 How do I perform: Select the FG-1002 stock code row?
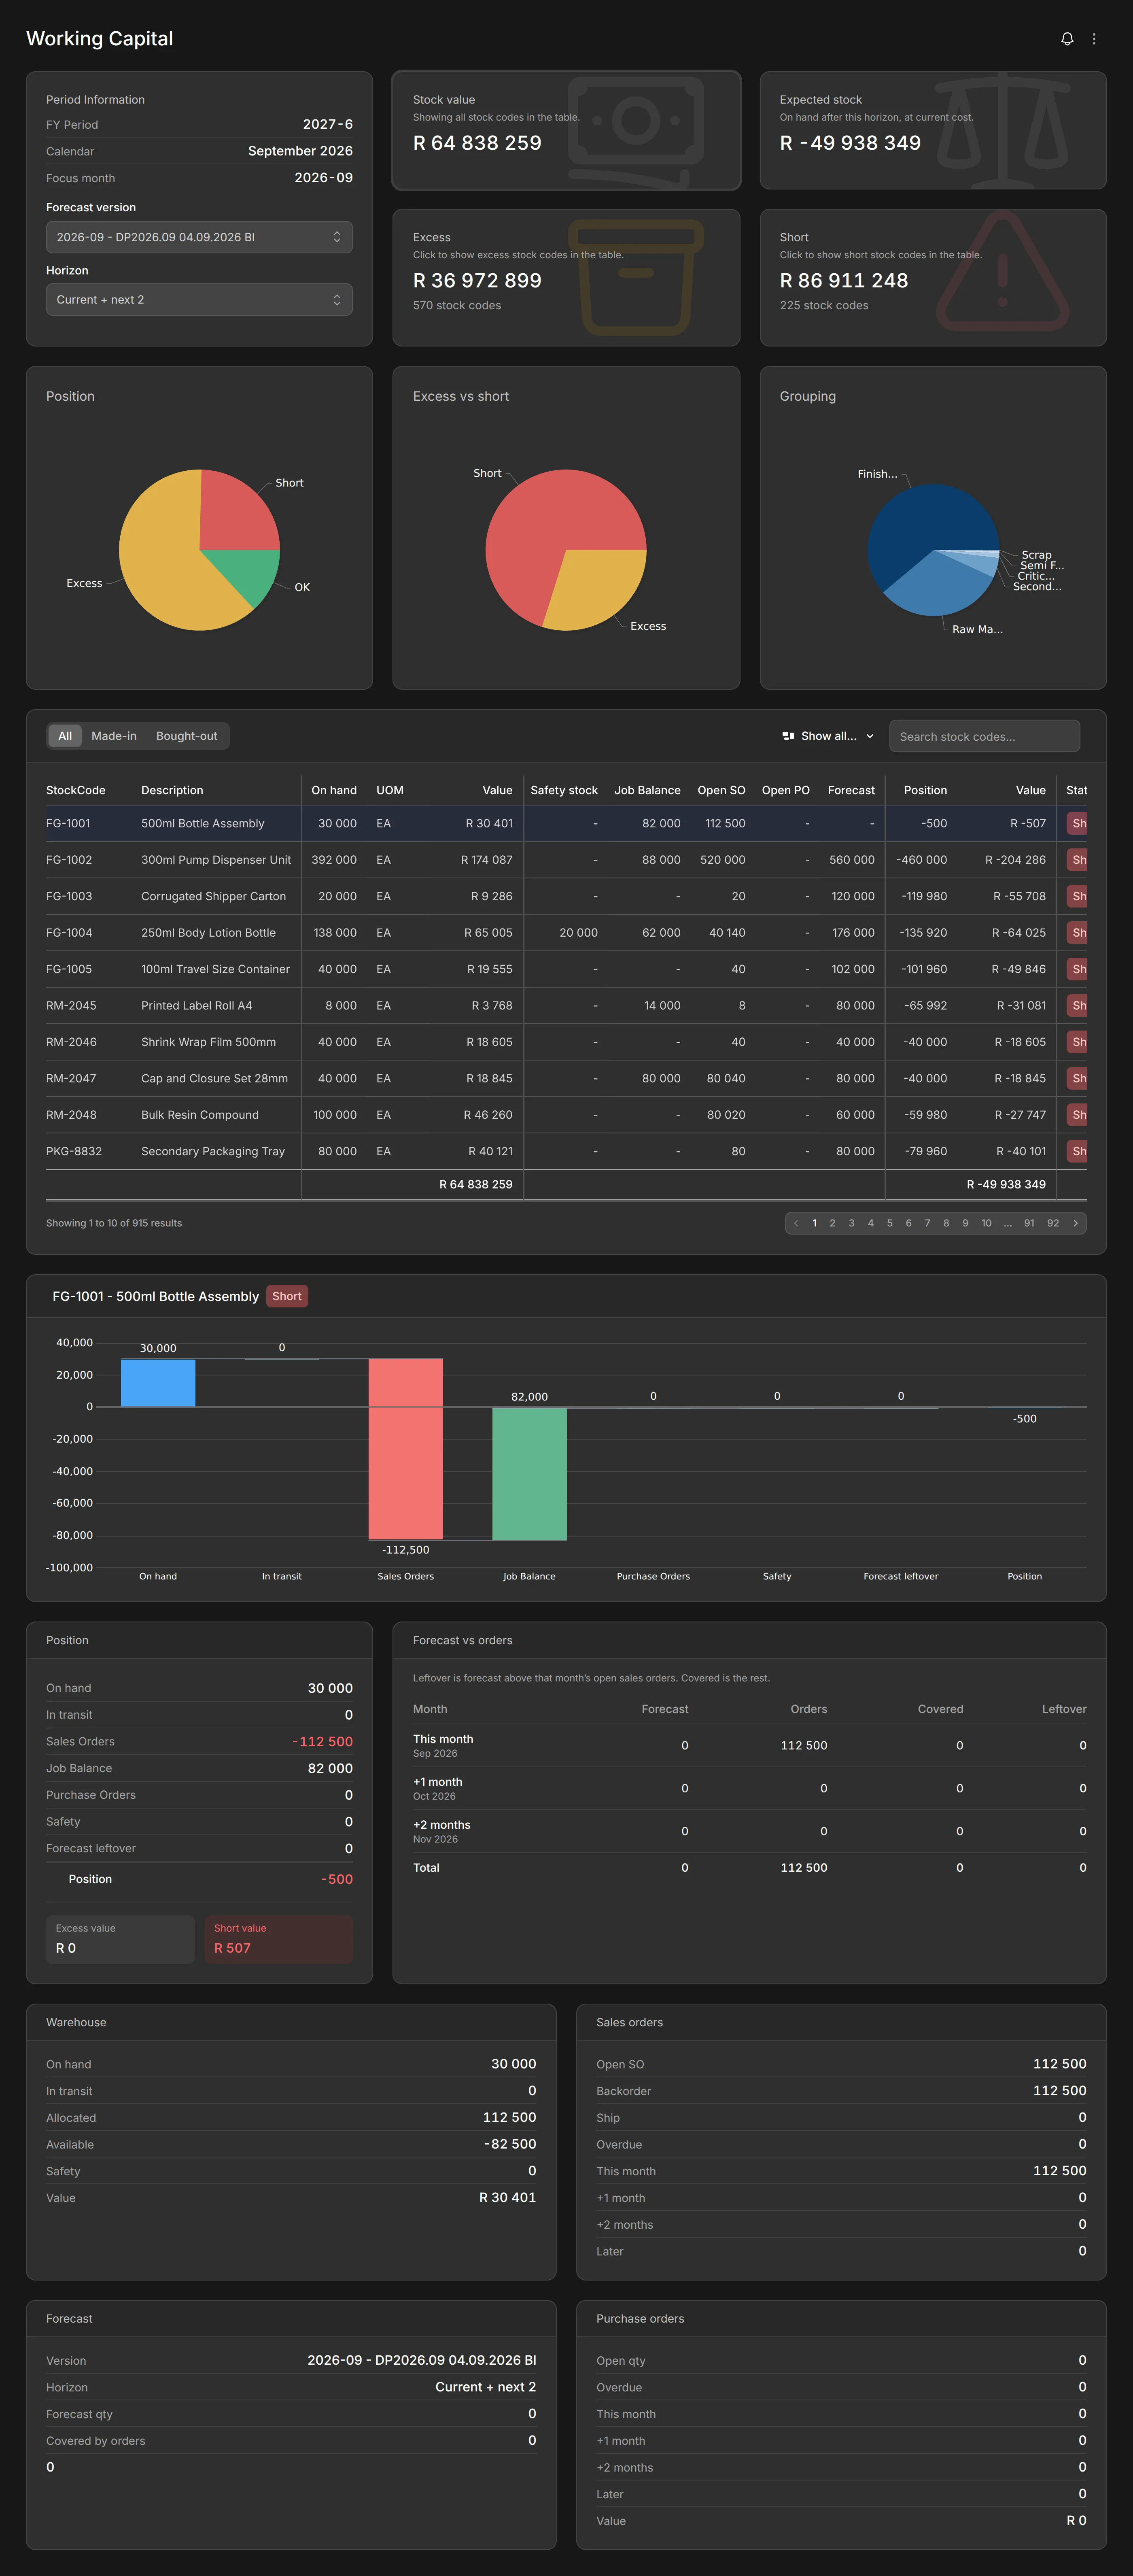(566, 860)
